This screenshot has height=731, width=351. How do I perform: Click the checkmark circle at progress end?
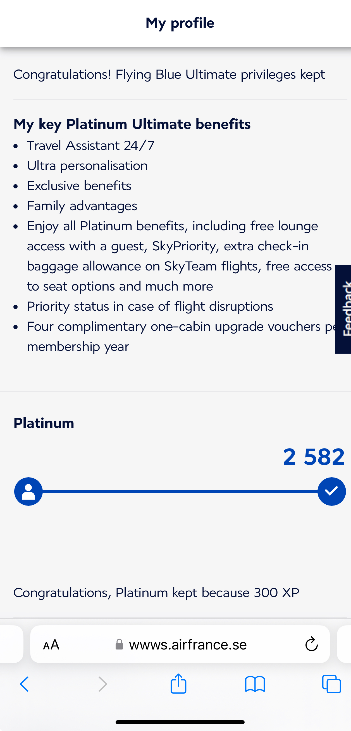(x=331, y=492)
